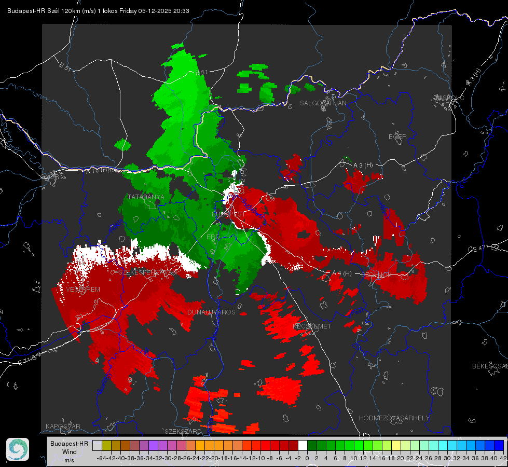Click the SZOLNOK city label
This screenshot has height=467, width=508.
point(378,274)
